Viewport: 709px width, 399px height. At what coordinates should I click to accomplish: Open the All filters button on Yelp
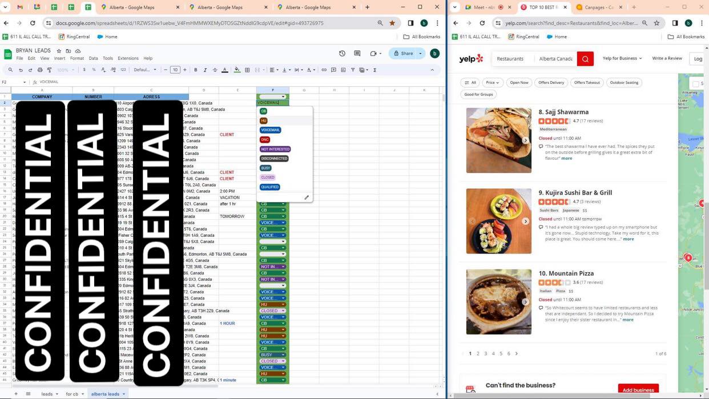[x=470, y=82]
